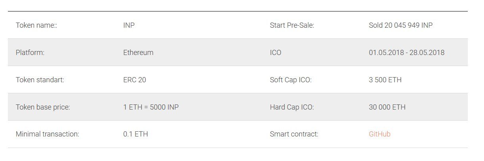
Task: Select the 1 ETH = 5000 INP value
Action: (x=151, y=107)
